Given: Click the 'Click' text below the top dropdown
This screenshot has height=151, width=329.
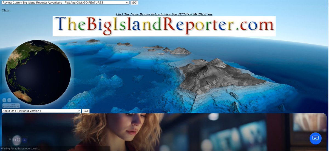Looking at the screenshot, I should [5, 10].
